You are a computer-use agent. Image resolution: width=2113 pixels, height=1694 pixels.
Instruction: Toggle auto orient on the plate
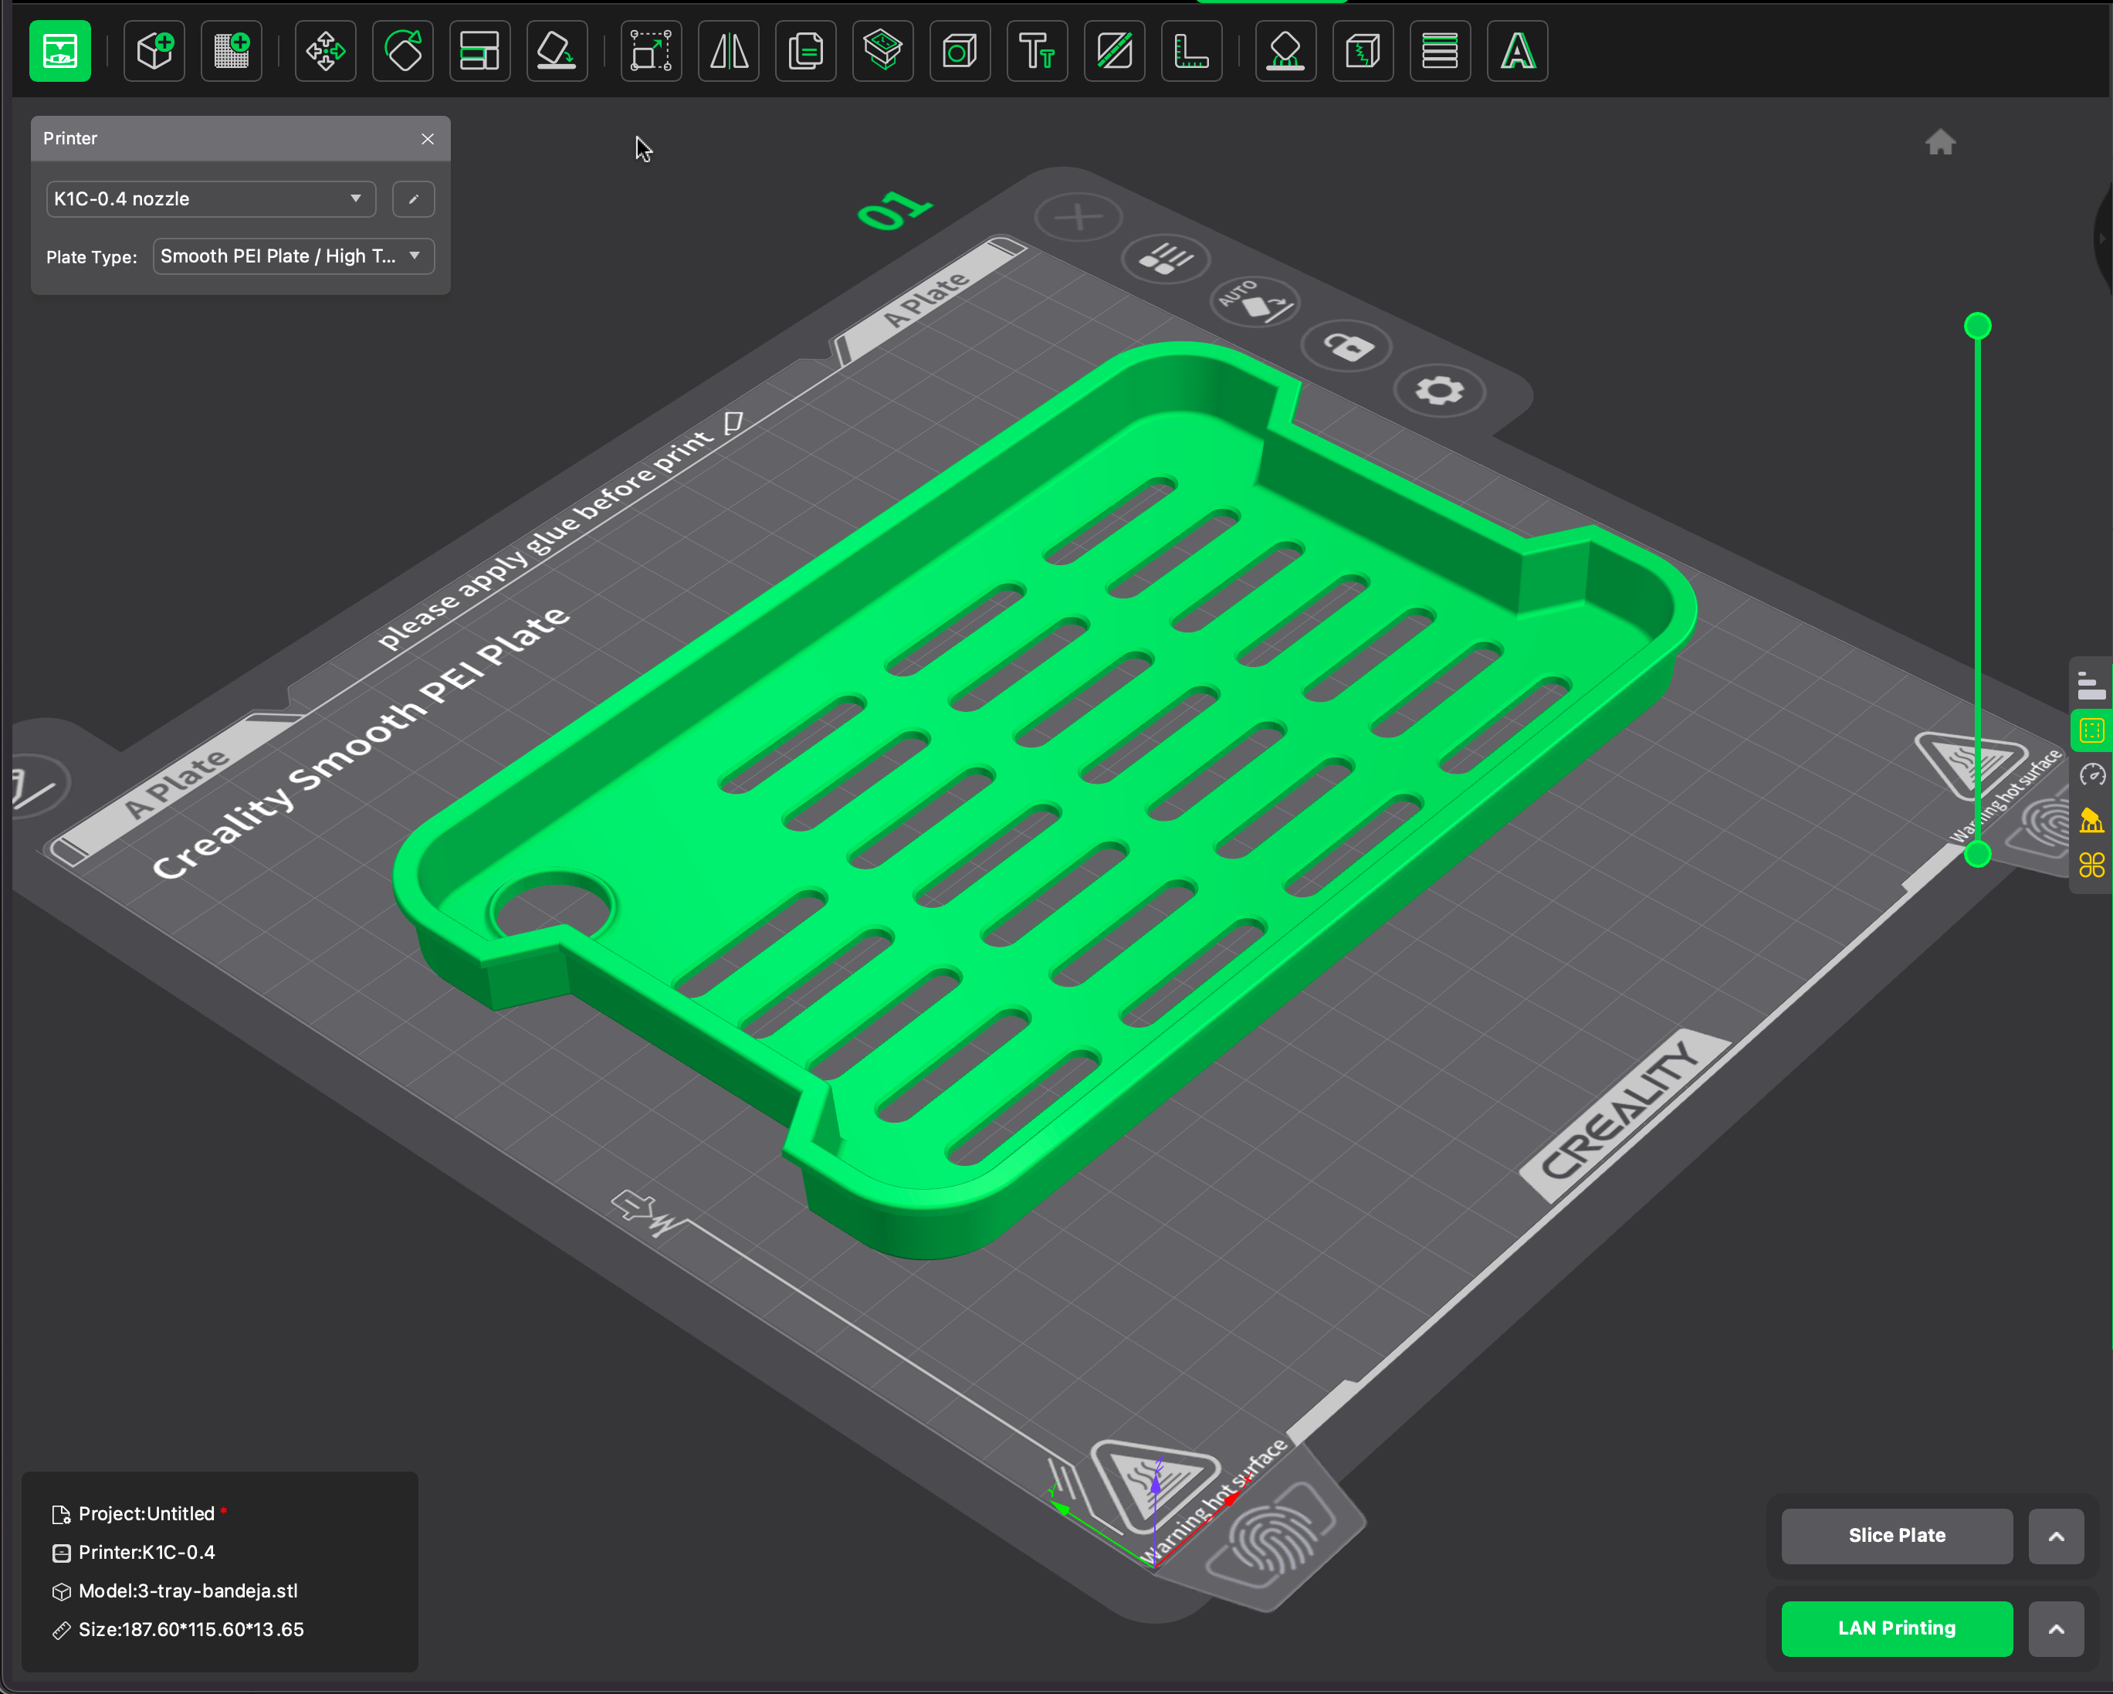(1255, 301)
